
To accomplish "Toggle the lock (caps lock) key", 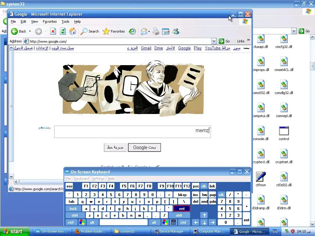I will [73, 209].
